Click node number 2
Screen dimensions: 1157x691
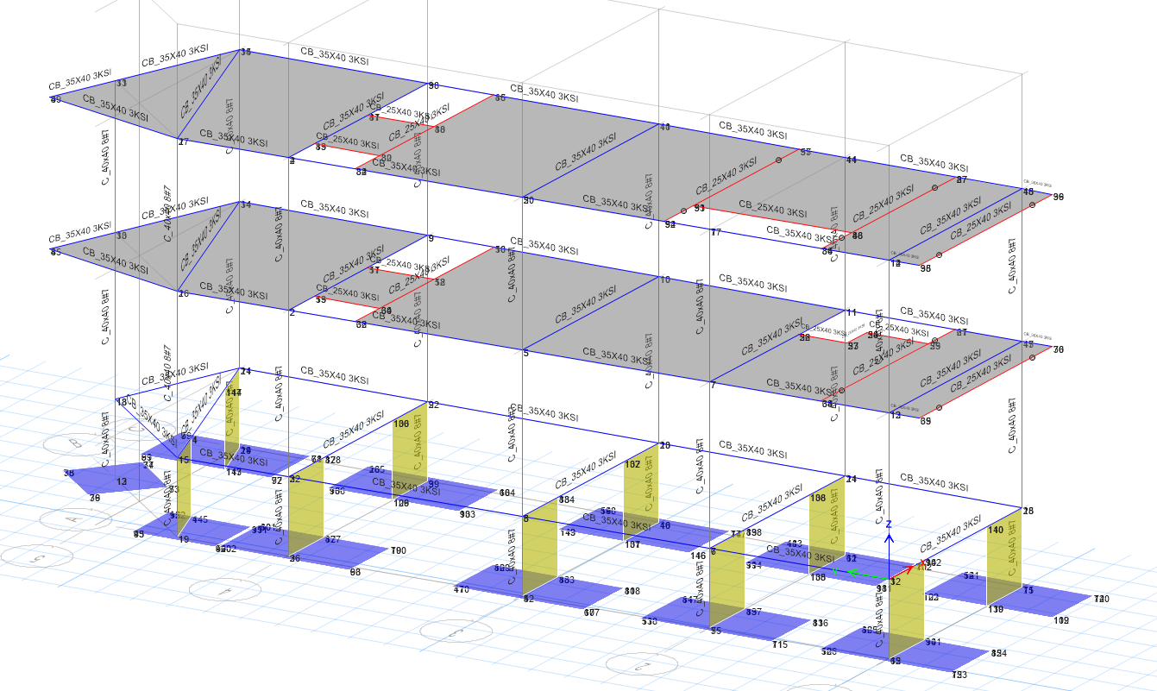click(292, 312)
